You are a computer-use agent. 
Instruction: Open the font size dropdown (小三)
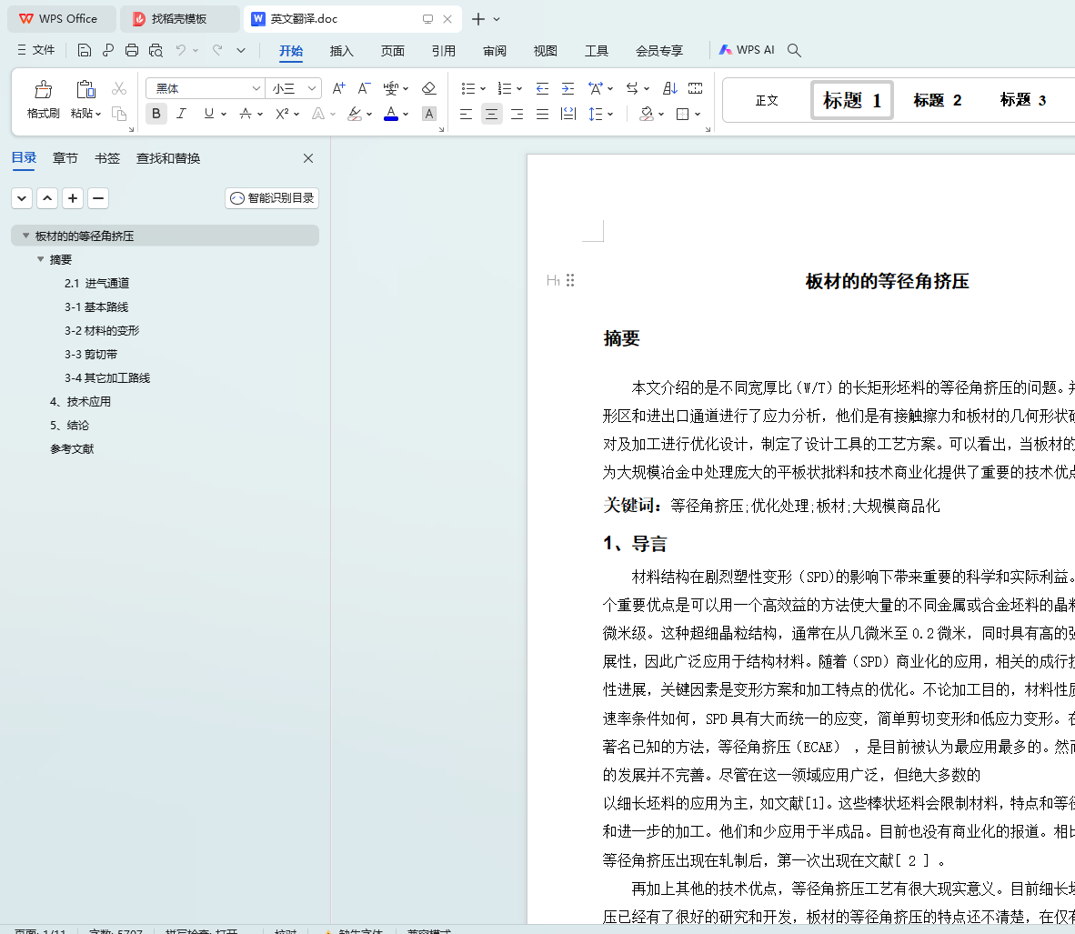(x=312, y=88)
